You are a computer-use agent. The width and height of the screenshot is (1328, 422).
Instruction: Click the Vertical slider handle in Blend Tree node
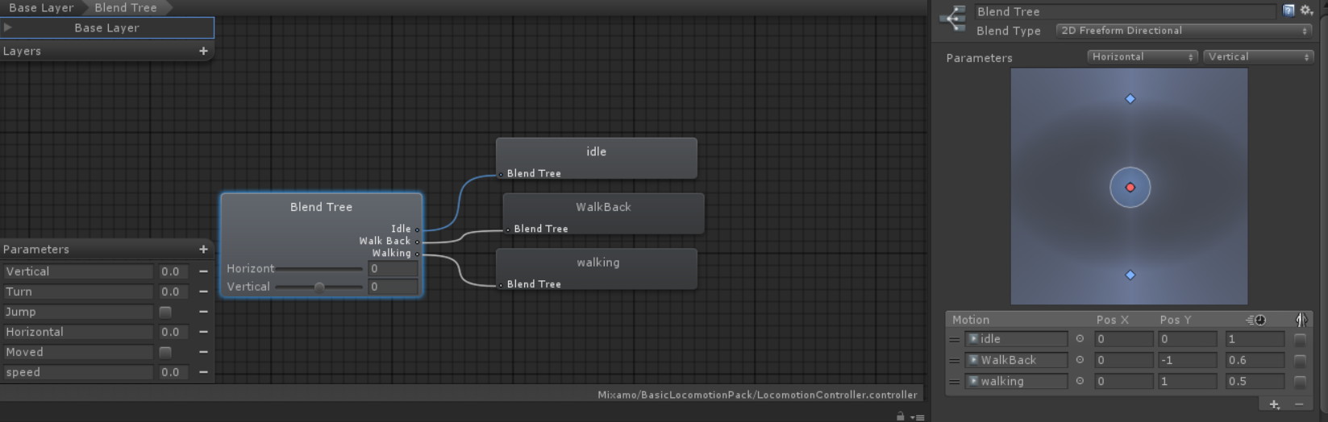click(x=319, y=287)
